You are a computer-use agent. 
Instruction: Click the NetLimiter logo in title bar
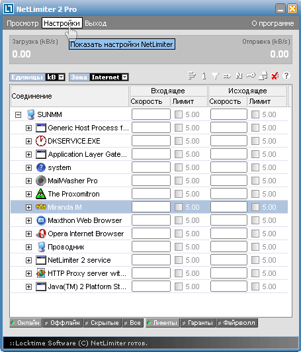coord(9,9)
